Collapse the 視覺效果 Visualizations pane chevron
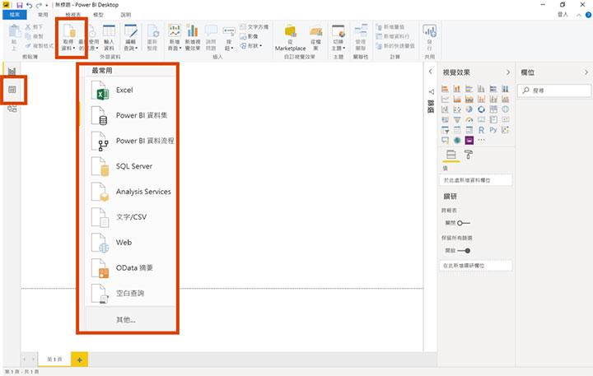The height and width of the screenshot is (376, 593). point(508,72)
